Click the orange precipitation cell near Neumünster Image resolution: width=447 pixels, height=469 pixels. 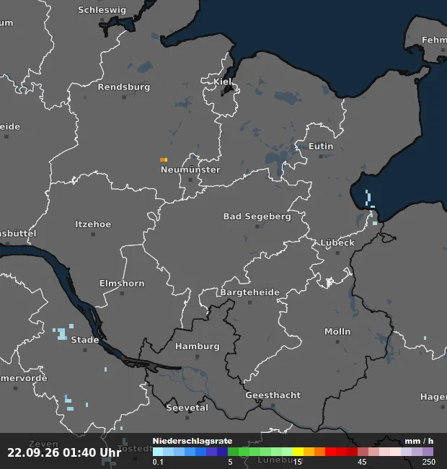coord(164,159)
